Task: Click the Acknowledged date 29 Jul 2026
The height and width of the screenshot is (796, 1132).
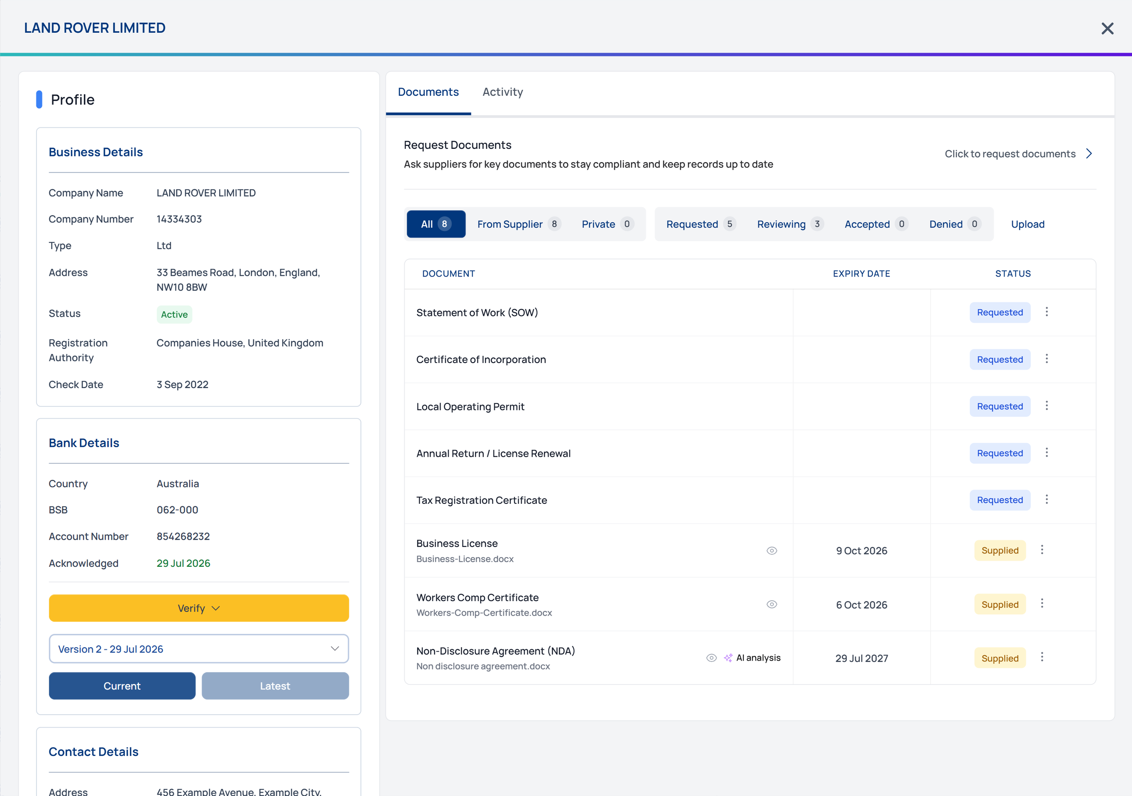Action: (x=183, y=564)
